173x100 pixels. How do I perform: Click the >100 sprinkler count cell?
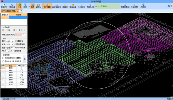(22, 84)
